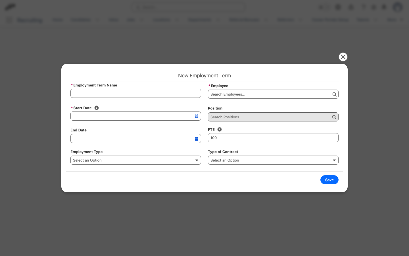
Task: Click the Position search magnifier icon
Action: coord(334,117)
